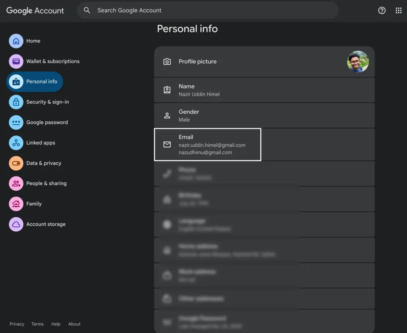The width and height of the screenshot is (407, 333).
Task: Click the Help footer link
Action: tap(56, 324)
